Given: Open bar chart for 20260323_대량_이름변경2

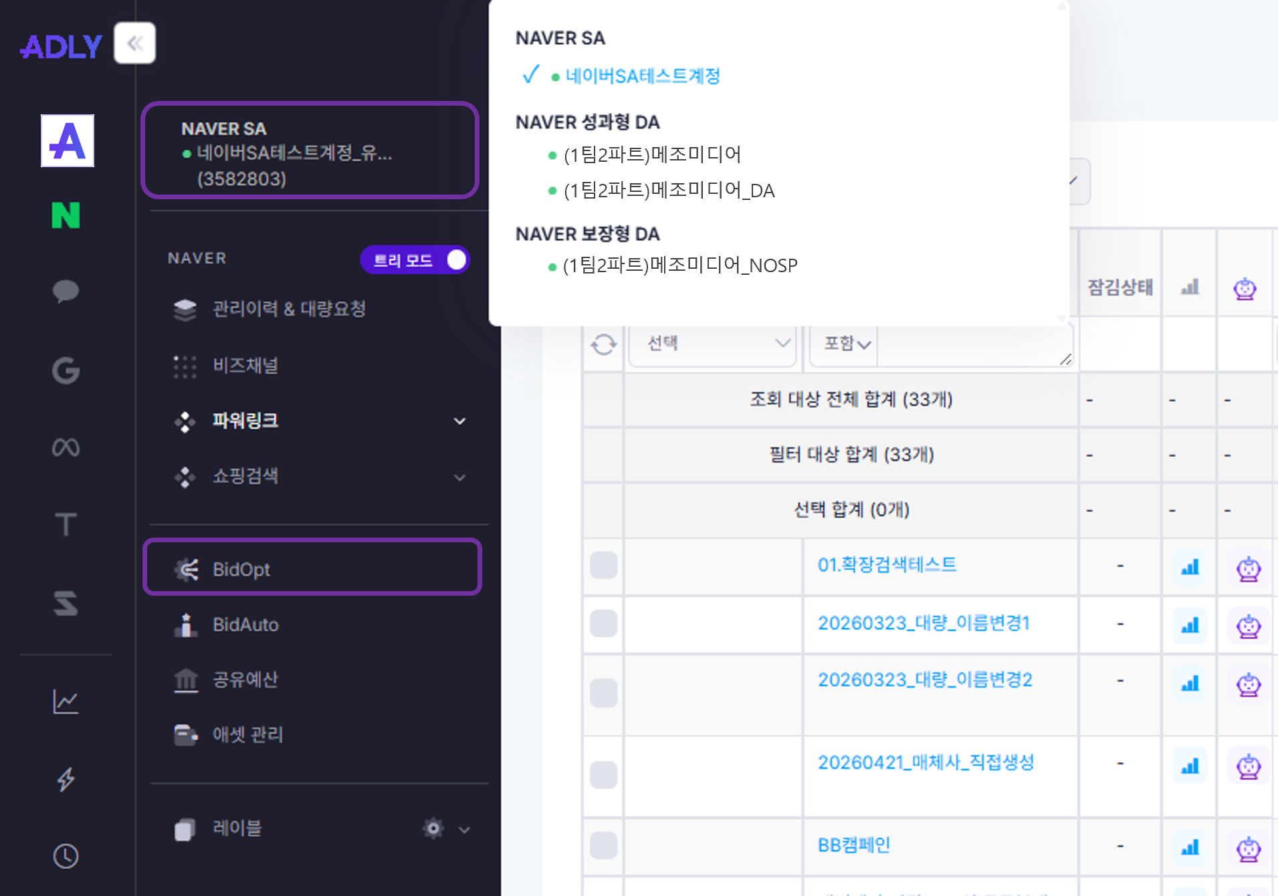Looking at the screenshot, I should tap(1190, 683).
